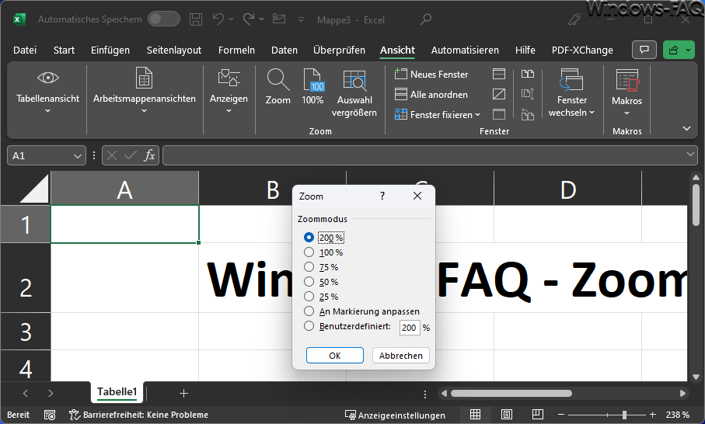Click the custom zoom percentage field
The width and height of the screenshot is (705, 424).
coord(409,328)
